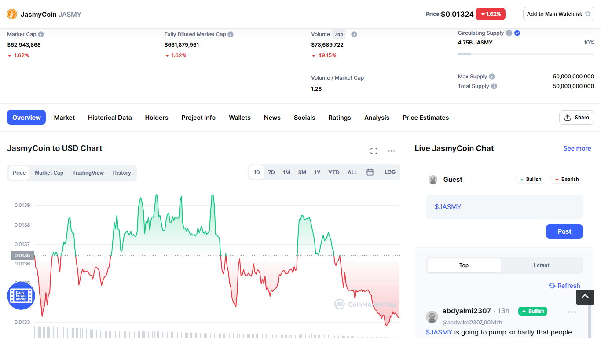
Task: Click the $JASMY ticker link in post
Action: click(x=439, y=332)
